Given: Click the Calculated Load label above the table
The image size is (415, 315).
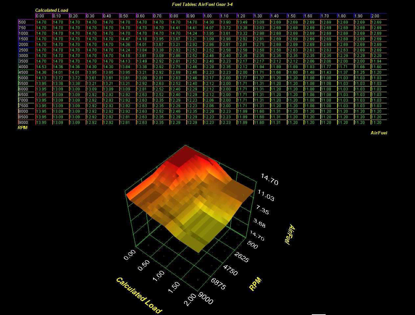Looking at the screenshot, I should pos(52,10).
